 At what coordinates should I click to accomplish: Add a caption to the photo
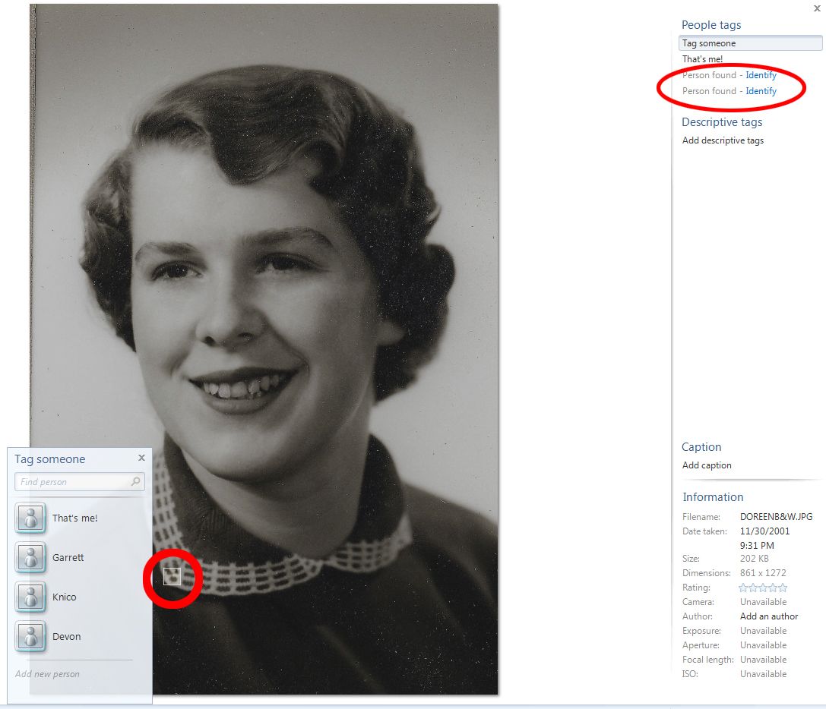pyautogui.click(x=707, y=465)
